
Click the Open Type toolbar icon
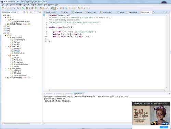click(41, 8)
